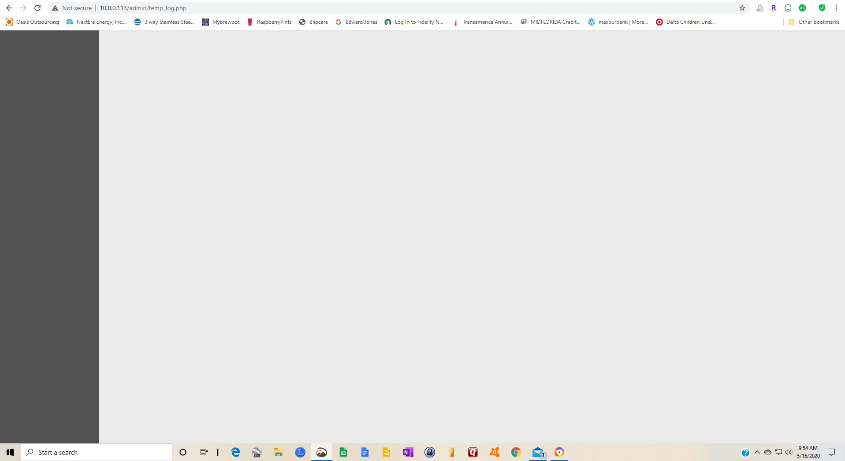Viewport: 845px width, 461px height.
Task: Open the 3 way Stainless Steel bookmark
Action: [164, 22]
